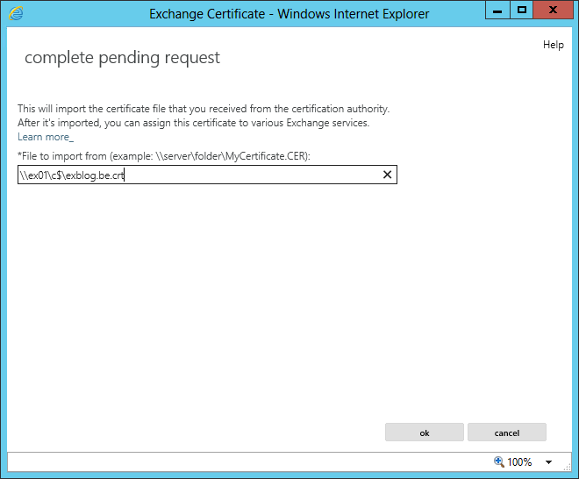Minimize the Exchange Certificate window
The image size is (579, 479).
(497, 11)
